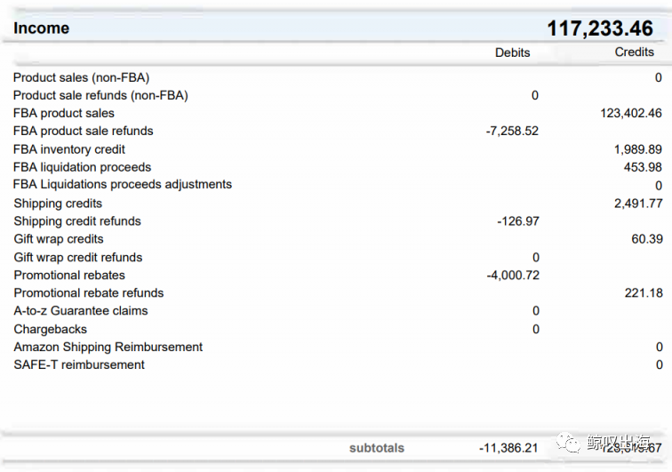The width and height of the screenshot is (672, 472).
Task: Select the value 123,402.46
Action: [x=631, y=113]
